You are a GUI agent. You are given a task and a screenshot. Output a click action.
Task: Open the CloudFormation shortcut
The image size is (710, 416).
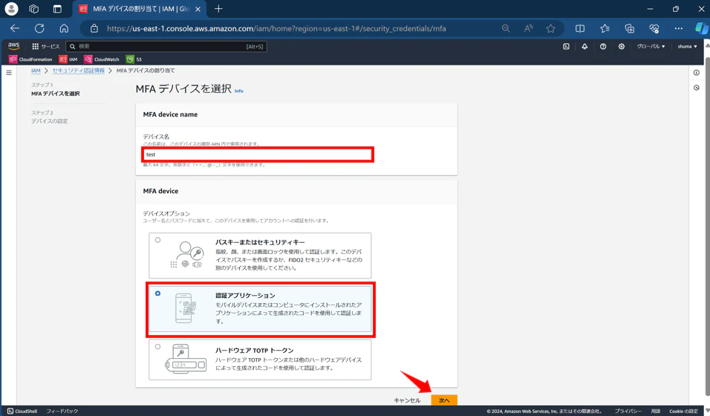[x=30, y=59]
